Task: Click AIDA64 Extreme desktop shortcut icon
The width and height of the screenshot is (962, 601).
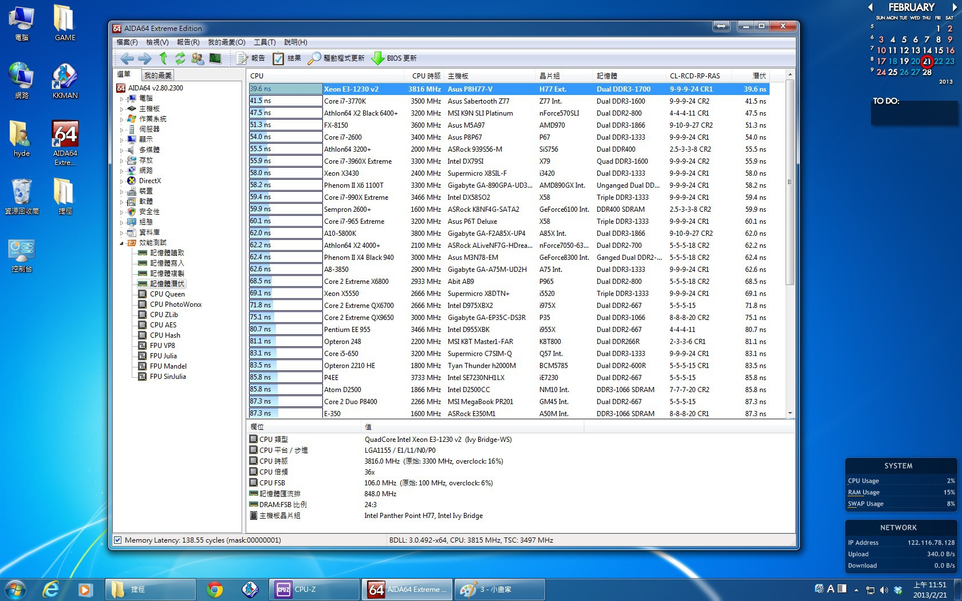Action: coord(65,143)
